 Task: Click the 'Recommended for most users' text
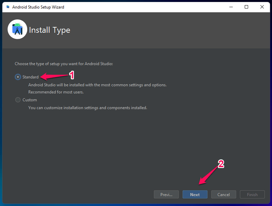(x=56, y=92)
